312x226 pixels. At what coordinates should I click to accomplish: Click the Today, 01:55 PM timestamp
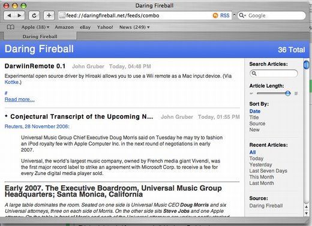pyautogui.click(x=219, y=117)
